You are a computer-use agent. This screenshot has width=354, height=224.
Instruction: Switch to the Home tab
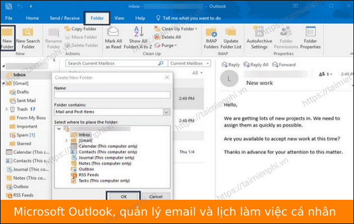tap(32, 18)
